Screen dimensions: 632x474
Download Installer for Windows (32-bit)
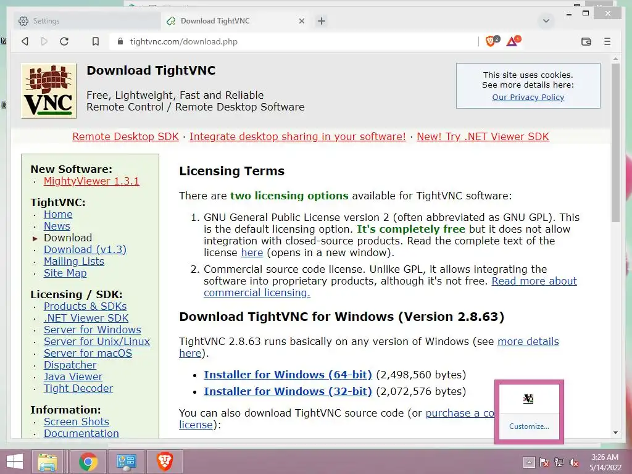pyautogui.click(x=288, y=391)
